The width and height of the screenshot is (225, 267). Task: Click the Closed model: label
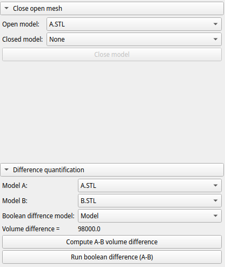coord(23,40)
